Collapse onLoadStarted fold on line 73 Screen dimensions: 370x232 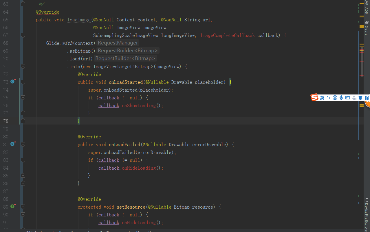pyautogui.click(x=23, y=82)
